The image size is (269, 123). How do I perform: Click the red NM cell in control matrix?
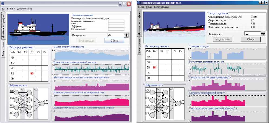coord(155,67)
